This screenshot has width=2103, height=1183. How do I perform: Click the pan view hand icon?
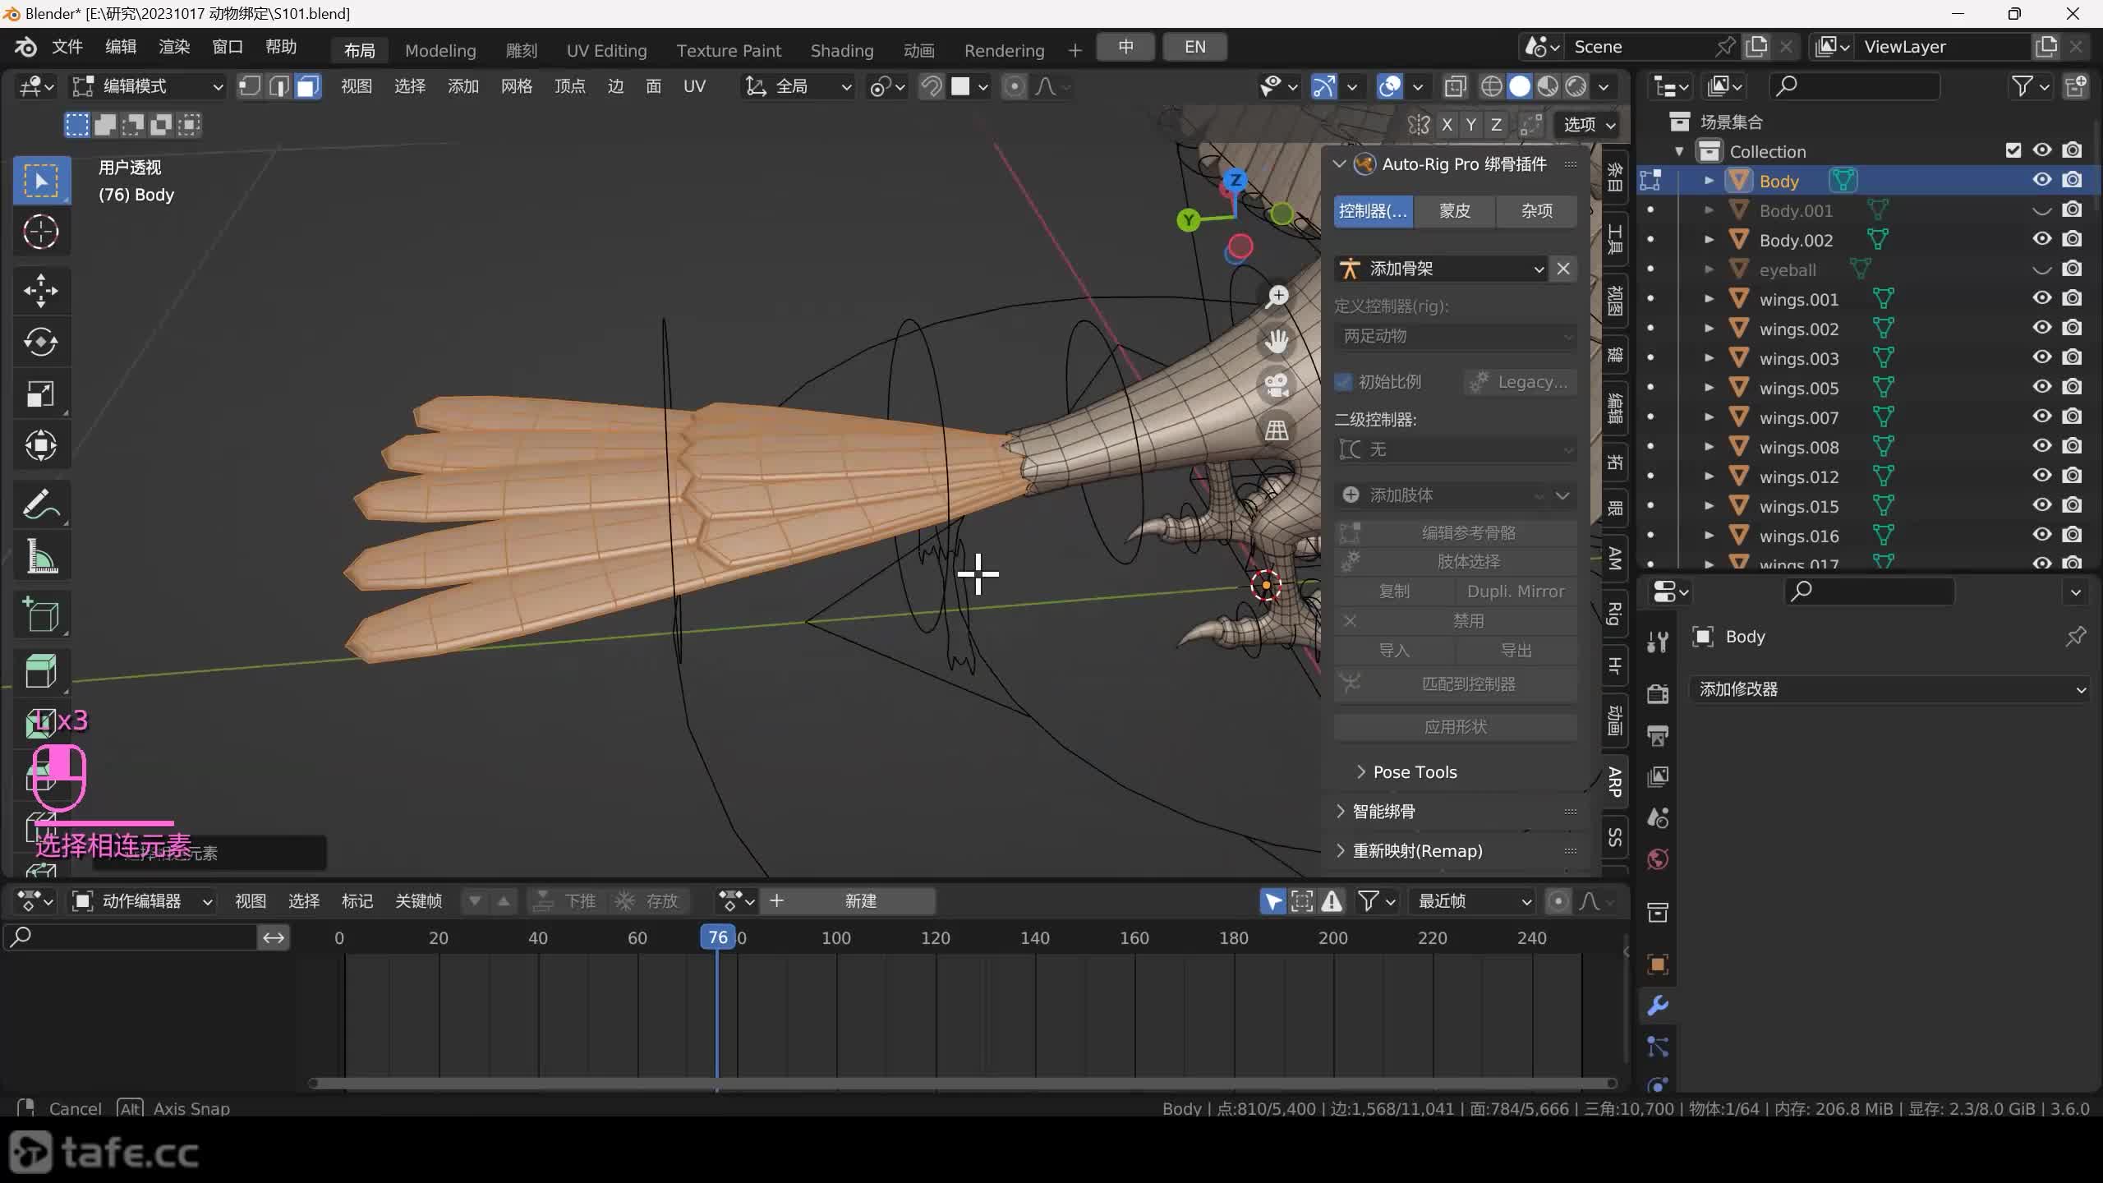(1277, 341)
